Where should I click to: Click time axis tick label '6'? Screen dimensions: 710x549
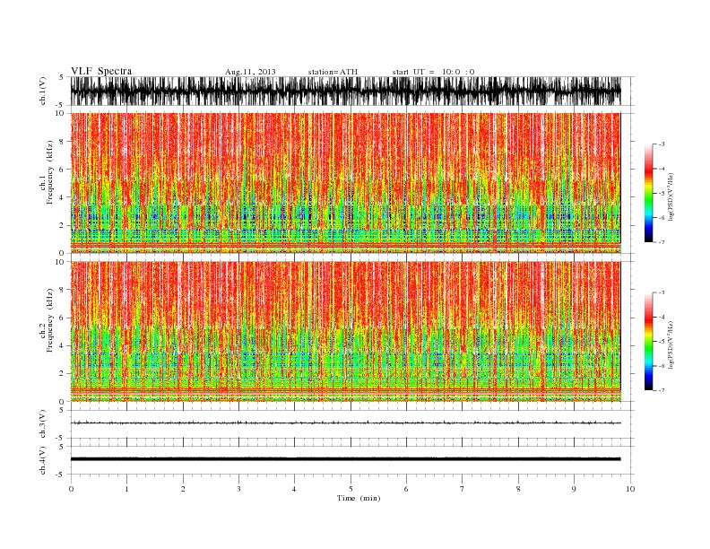(406, 489)
